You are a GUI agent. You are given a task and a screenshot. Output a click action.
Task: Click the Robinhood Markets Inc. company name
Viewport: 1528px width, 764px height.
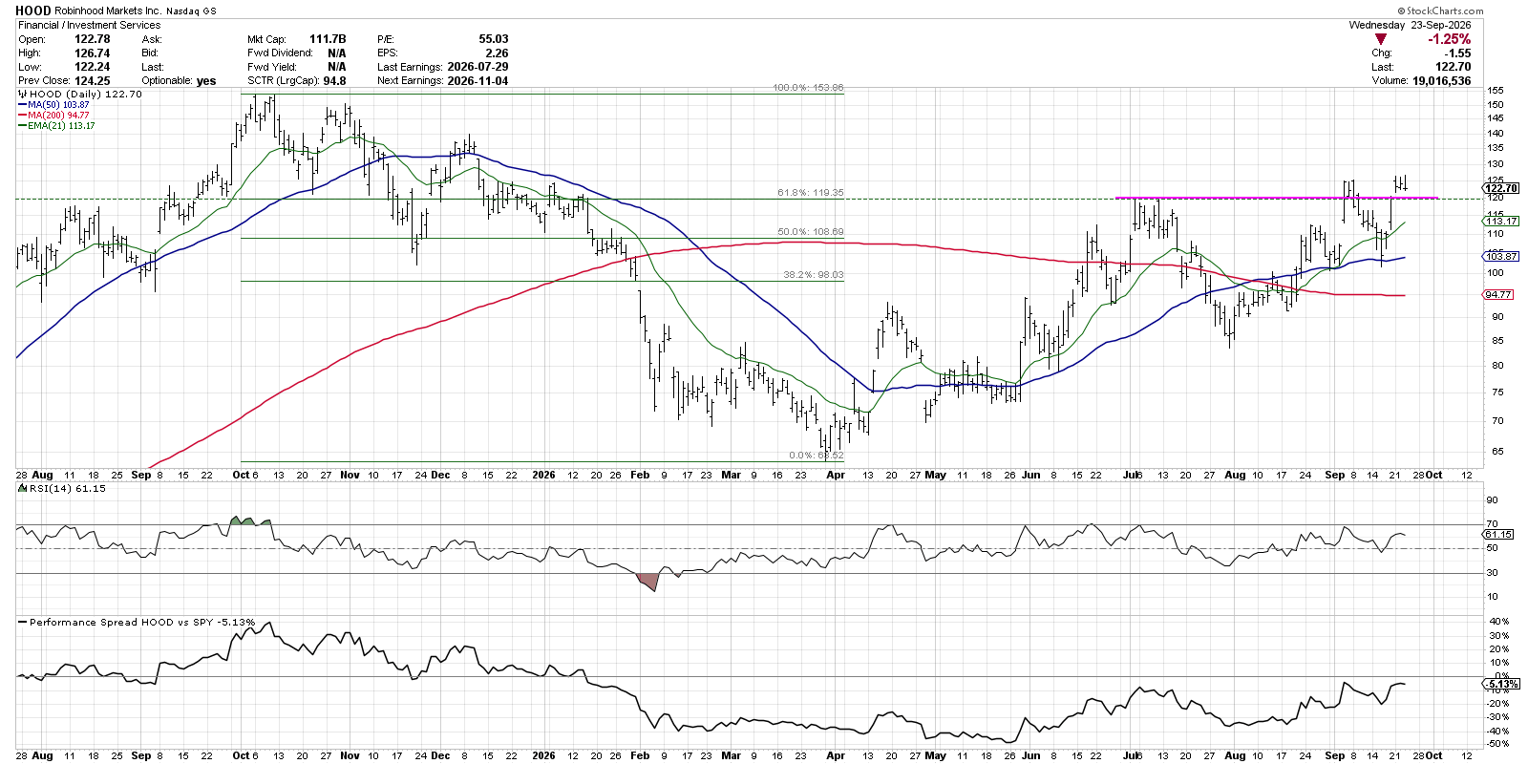108,11
